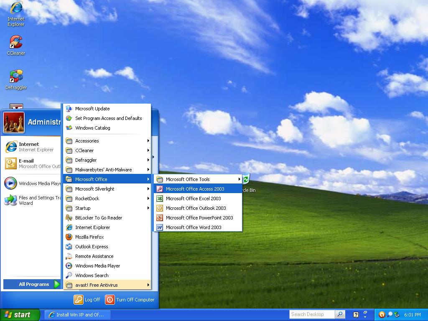Expand the CCleaner folder submenu arrow
Viewport: 428px width, 321px height.
pos(148,150)
